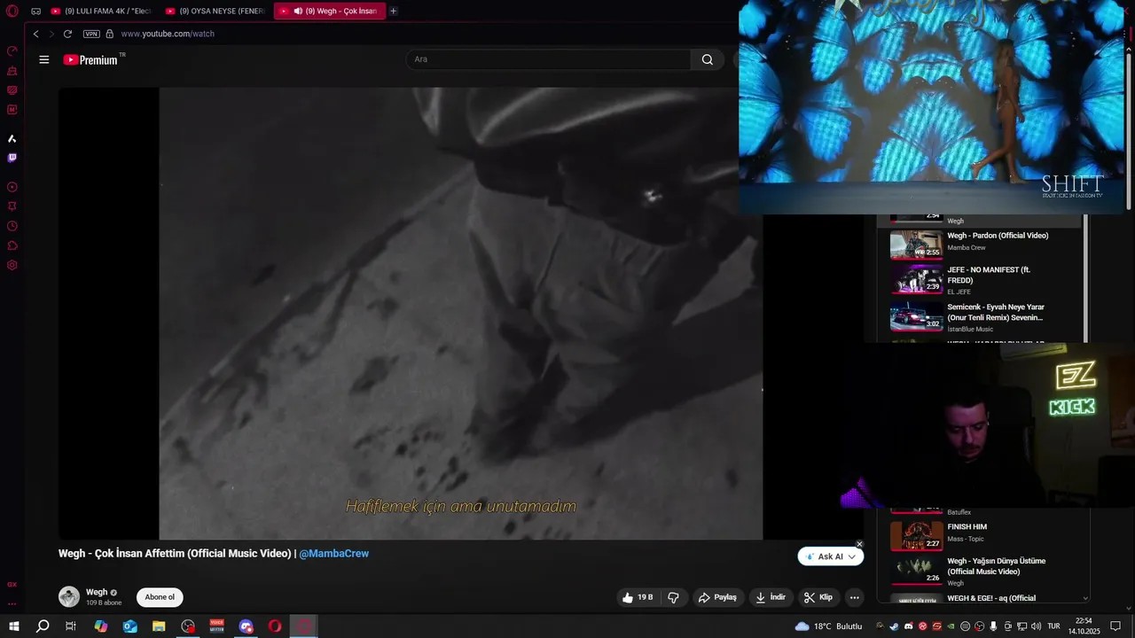Click the YouTube search magnifier button
This screenshot has width=1135, height=638.
click(707, 59)
